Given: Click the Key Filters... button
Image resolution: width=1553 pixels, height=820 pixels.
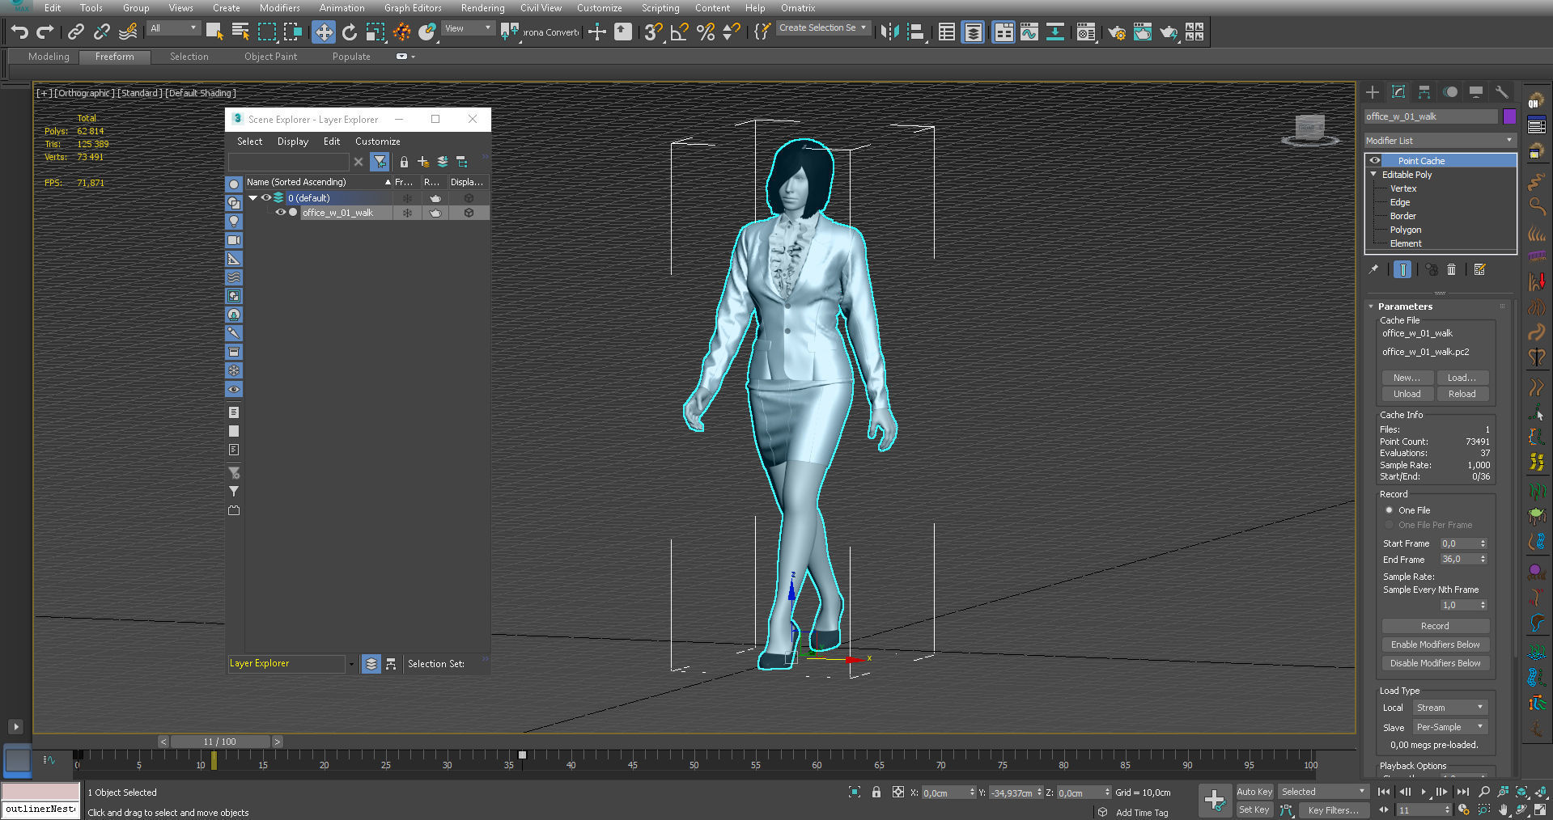Looking at the screenshot, I should click(1333, 809).
